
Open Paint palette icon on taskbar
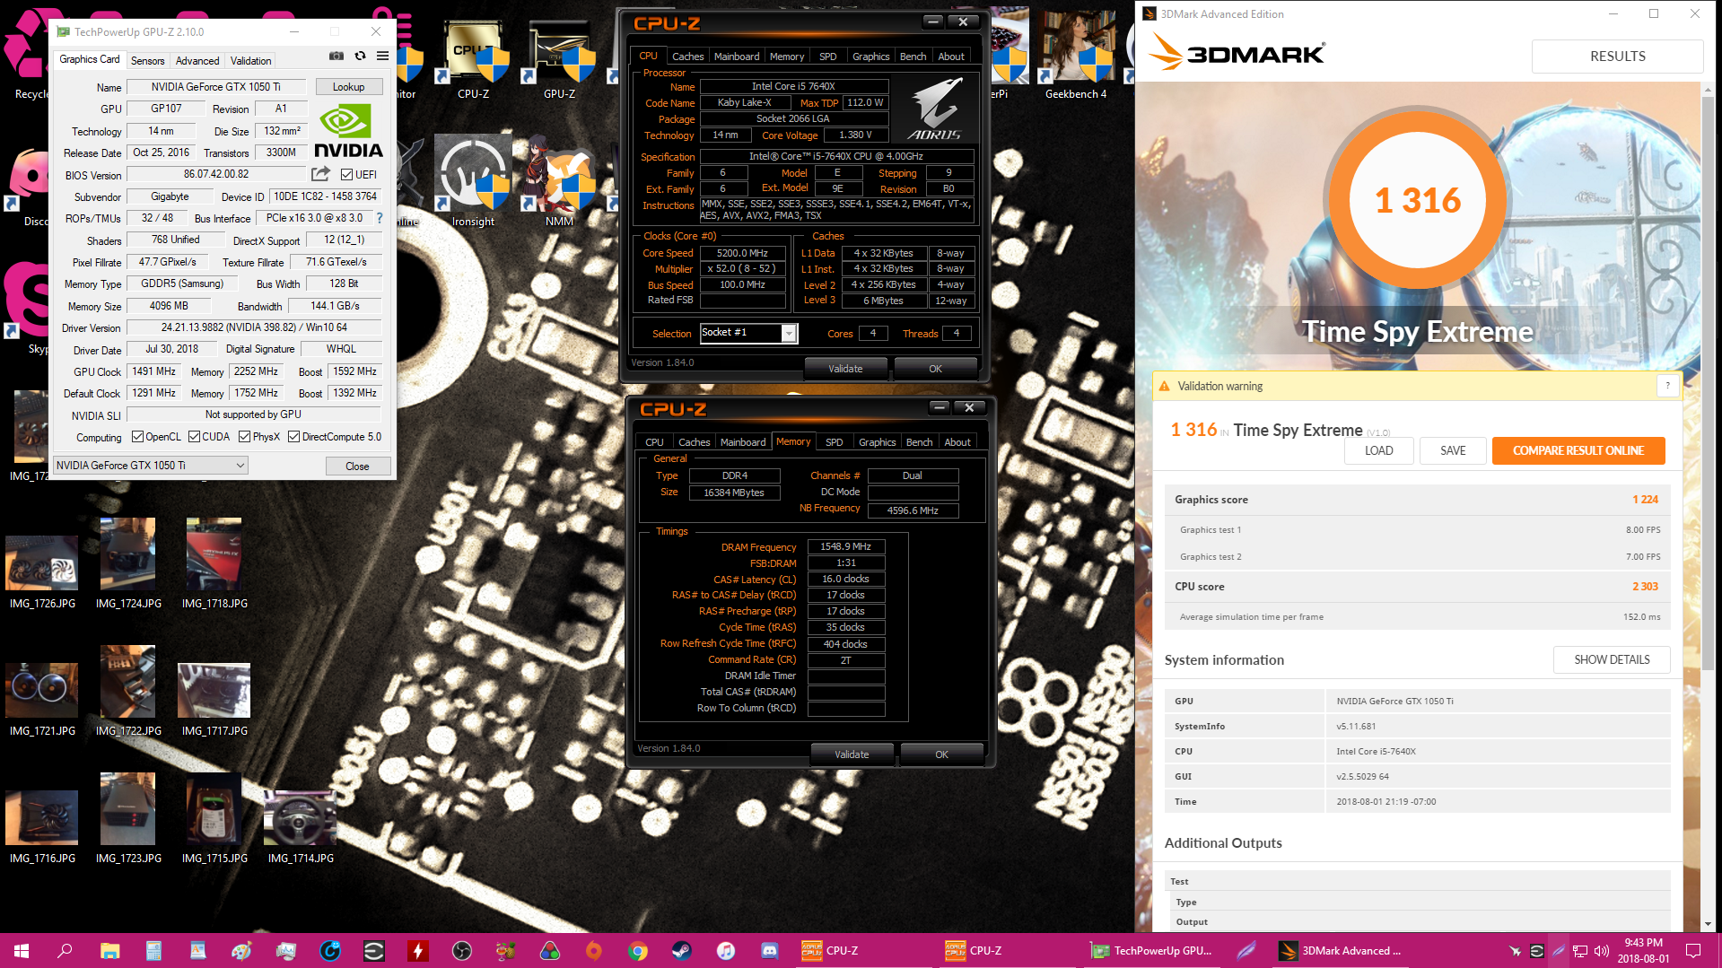(241, 950)
